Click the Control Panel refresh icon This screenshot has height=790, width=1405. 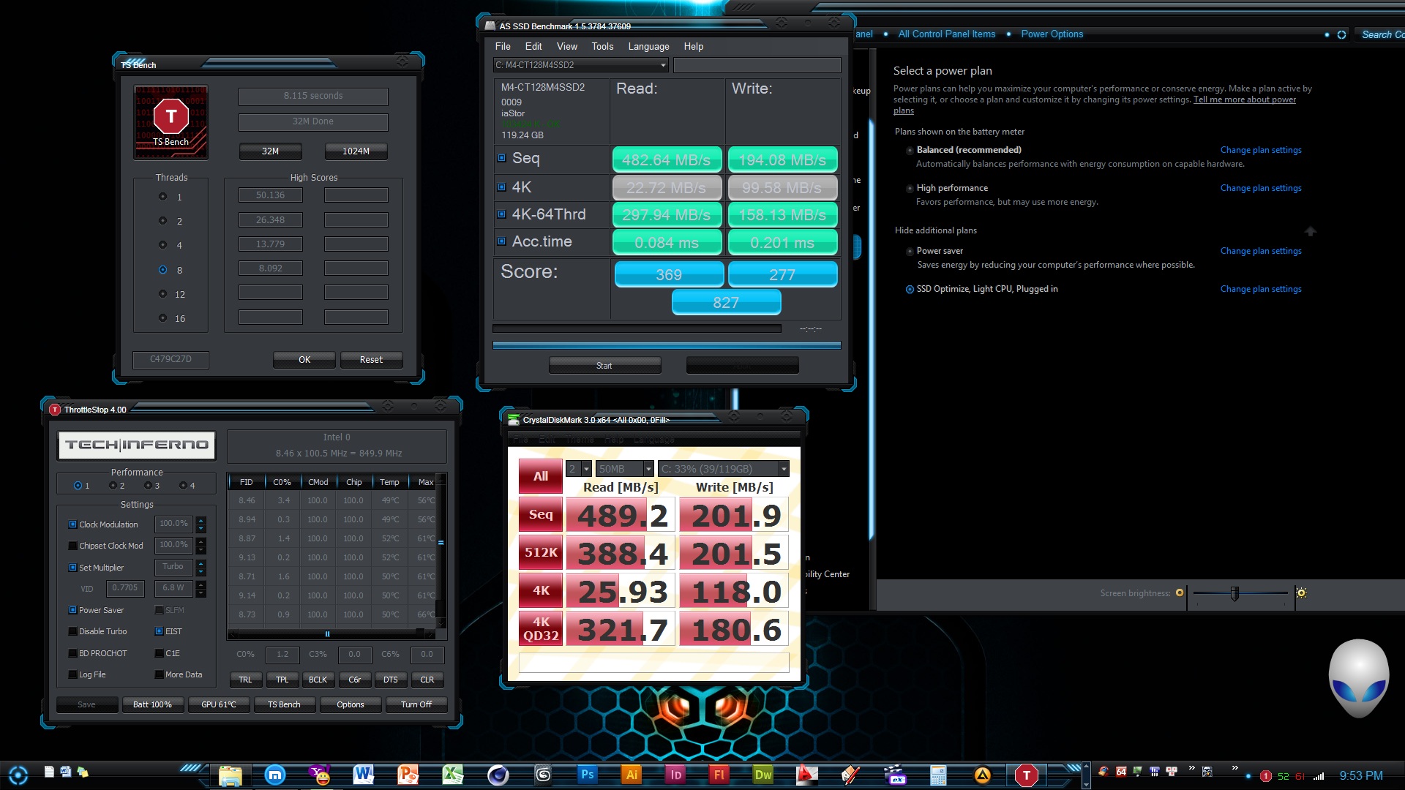point(1341,34)
